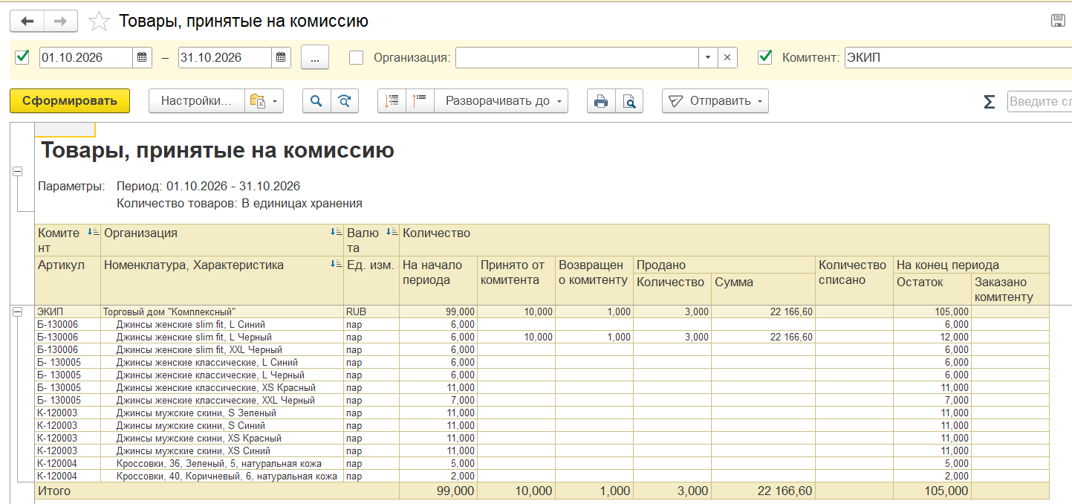Open Настройки... report settings

click(197, 101)
